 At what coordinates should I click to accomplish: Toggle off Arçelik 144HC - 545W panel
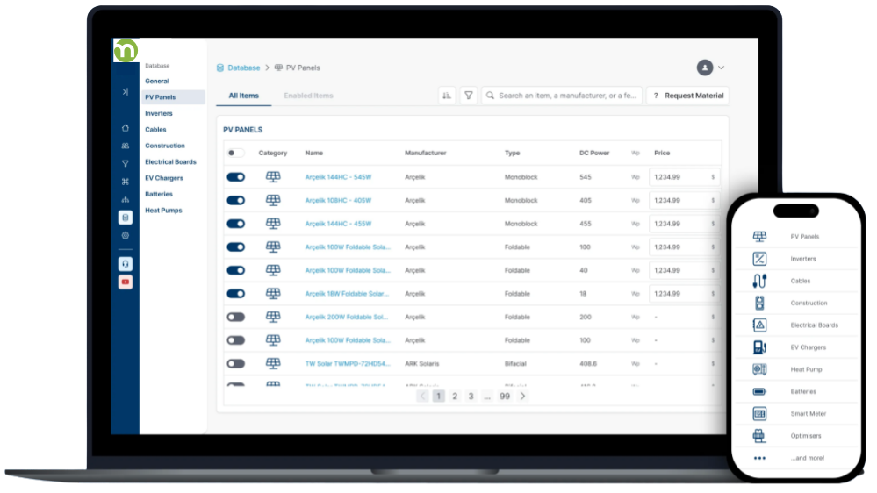coord(235,177)
